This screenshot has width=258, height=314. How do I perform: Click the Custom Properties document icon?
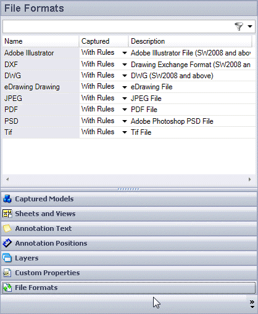[7, 273]
